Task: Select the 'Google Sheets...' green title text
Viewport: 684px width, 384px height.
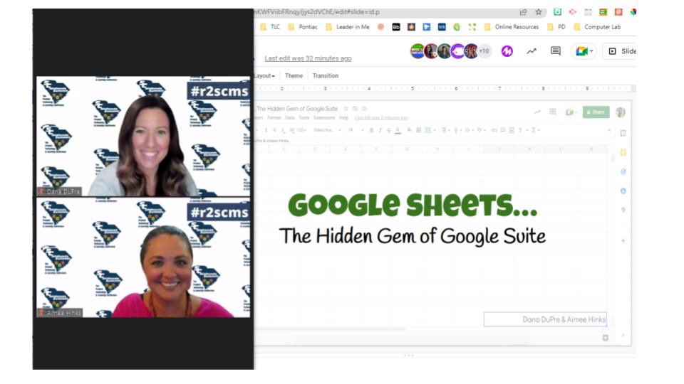Action: tap(413, 205)
